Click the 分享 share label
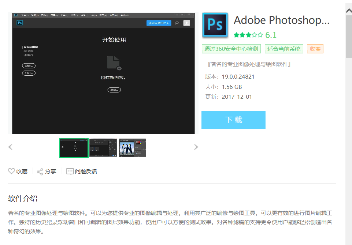This screenshot has width=352, height=245. click(51, 171)
